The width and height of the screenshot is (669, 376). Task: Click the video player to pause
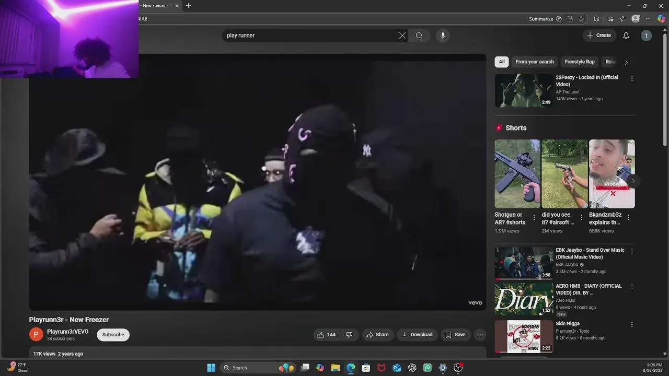[x=258, y=182]
